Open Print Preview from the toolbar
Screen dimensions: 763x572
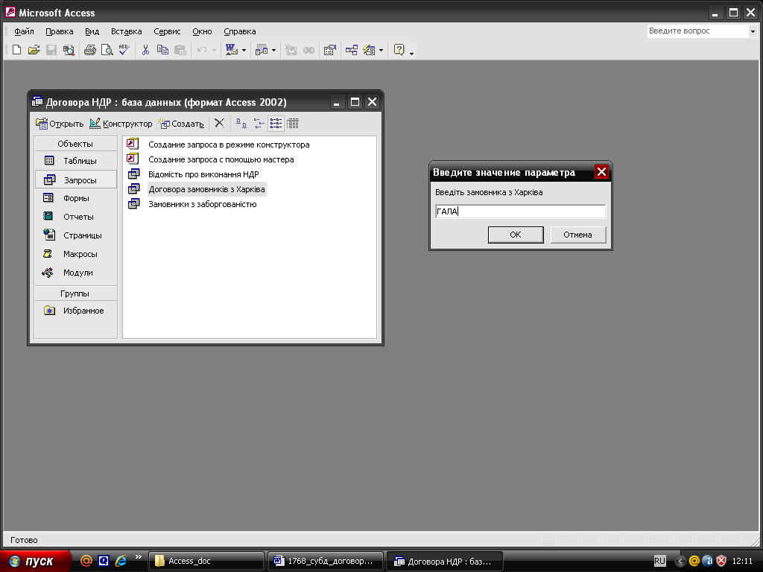click(x=107, y=50)
